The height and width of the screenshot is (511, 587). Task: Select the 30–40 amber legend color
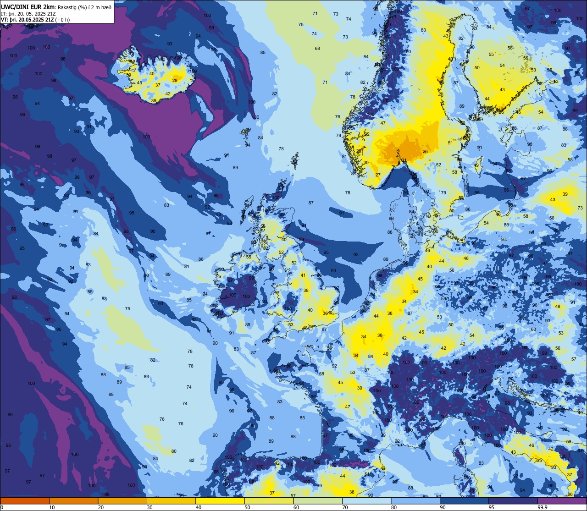click(x=171, y=500)
